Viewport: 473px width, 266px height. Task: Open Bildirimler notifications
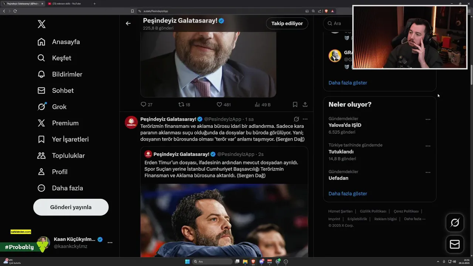point(60,74)
